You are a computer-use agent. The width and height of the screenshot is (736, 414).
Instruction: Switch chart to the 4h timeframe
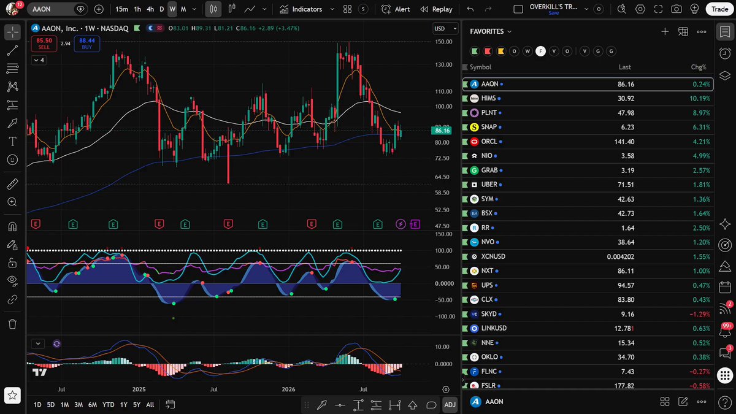point(150,9)
